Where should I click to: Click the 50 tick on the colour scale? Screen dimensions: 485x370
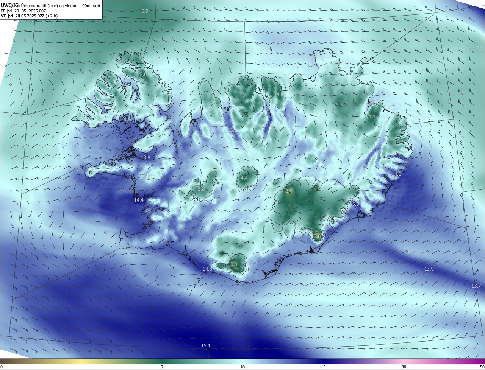pos(482,367)
